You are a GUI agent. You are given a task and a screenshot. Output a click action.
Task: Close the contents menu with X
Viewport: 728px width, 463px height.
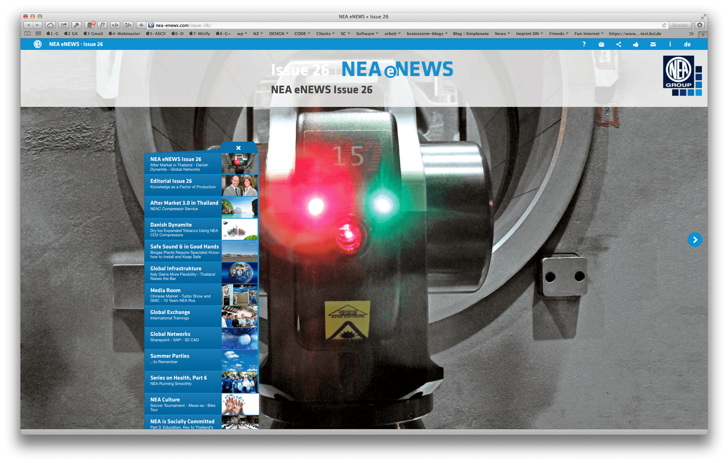click(x=238, y=148)
